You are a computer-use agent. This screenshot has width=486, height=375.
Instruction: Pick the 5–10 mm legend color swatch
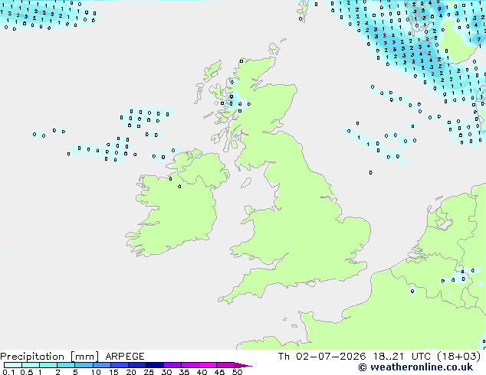click(x=84, y=365)
